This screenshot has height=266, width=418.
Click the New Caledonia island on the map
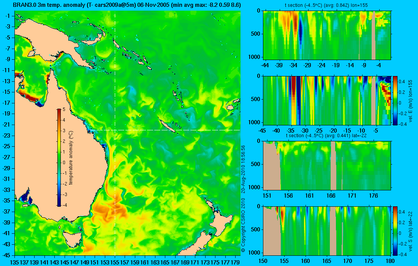tap(166, 126)
